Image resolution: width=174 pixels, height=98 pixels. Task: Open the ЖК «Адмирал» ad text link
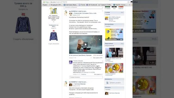point(54,18)
